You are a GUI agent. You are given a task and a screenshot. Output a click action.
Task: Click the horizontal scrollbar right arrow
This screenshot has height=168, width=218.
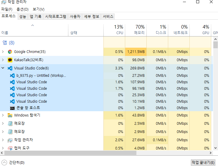tap(211, 153)
